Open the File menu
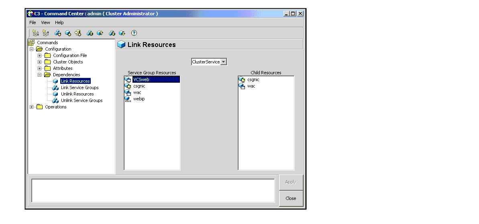Image resolution: width=479 pixels, height=224 pixels. click(33, 23)
